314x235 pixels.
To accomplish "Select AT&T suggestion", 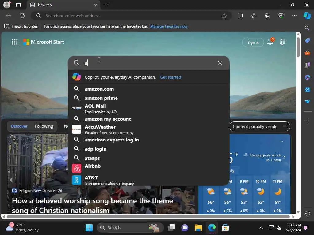I will (x=149, y=180).
